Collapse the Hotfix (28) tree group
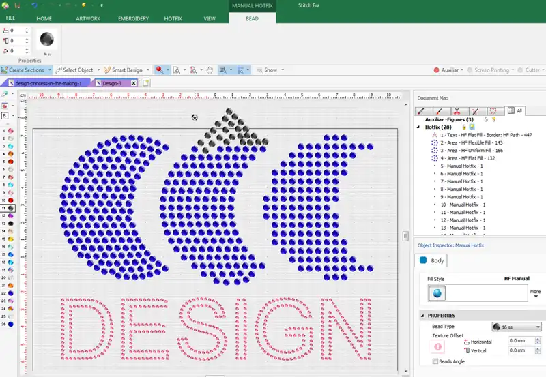The width and height of the screenshot is (546, 377). point(419,127)
